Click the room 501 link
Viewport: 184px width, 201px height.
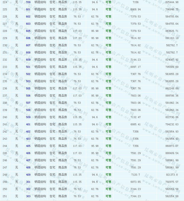point(28,67)
